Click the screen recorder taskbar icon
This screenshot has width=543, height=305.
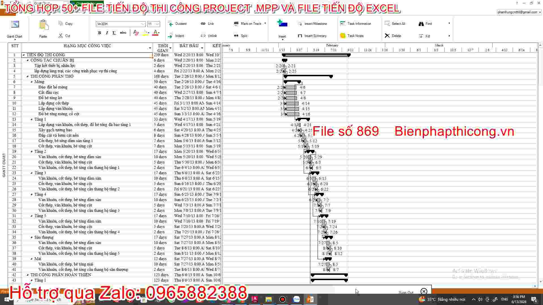282,299
